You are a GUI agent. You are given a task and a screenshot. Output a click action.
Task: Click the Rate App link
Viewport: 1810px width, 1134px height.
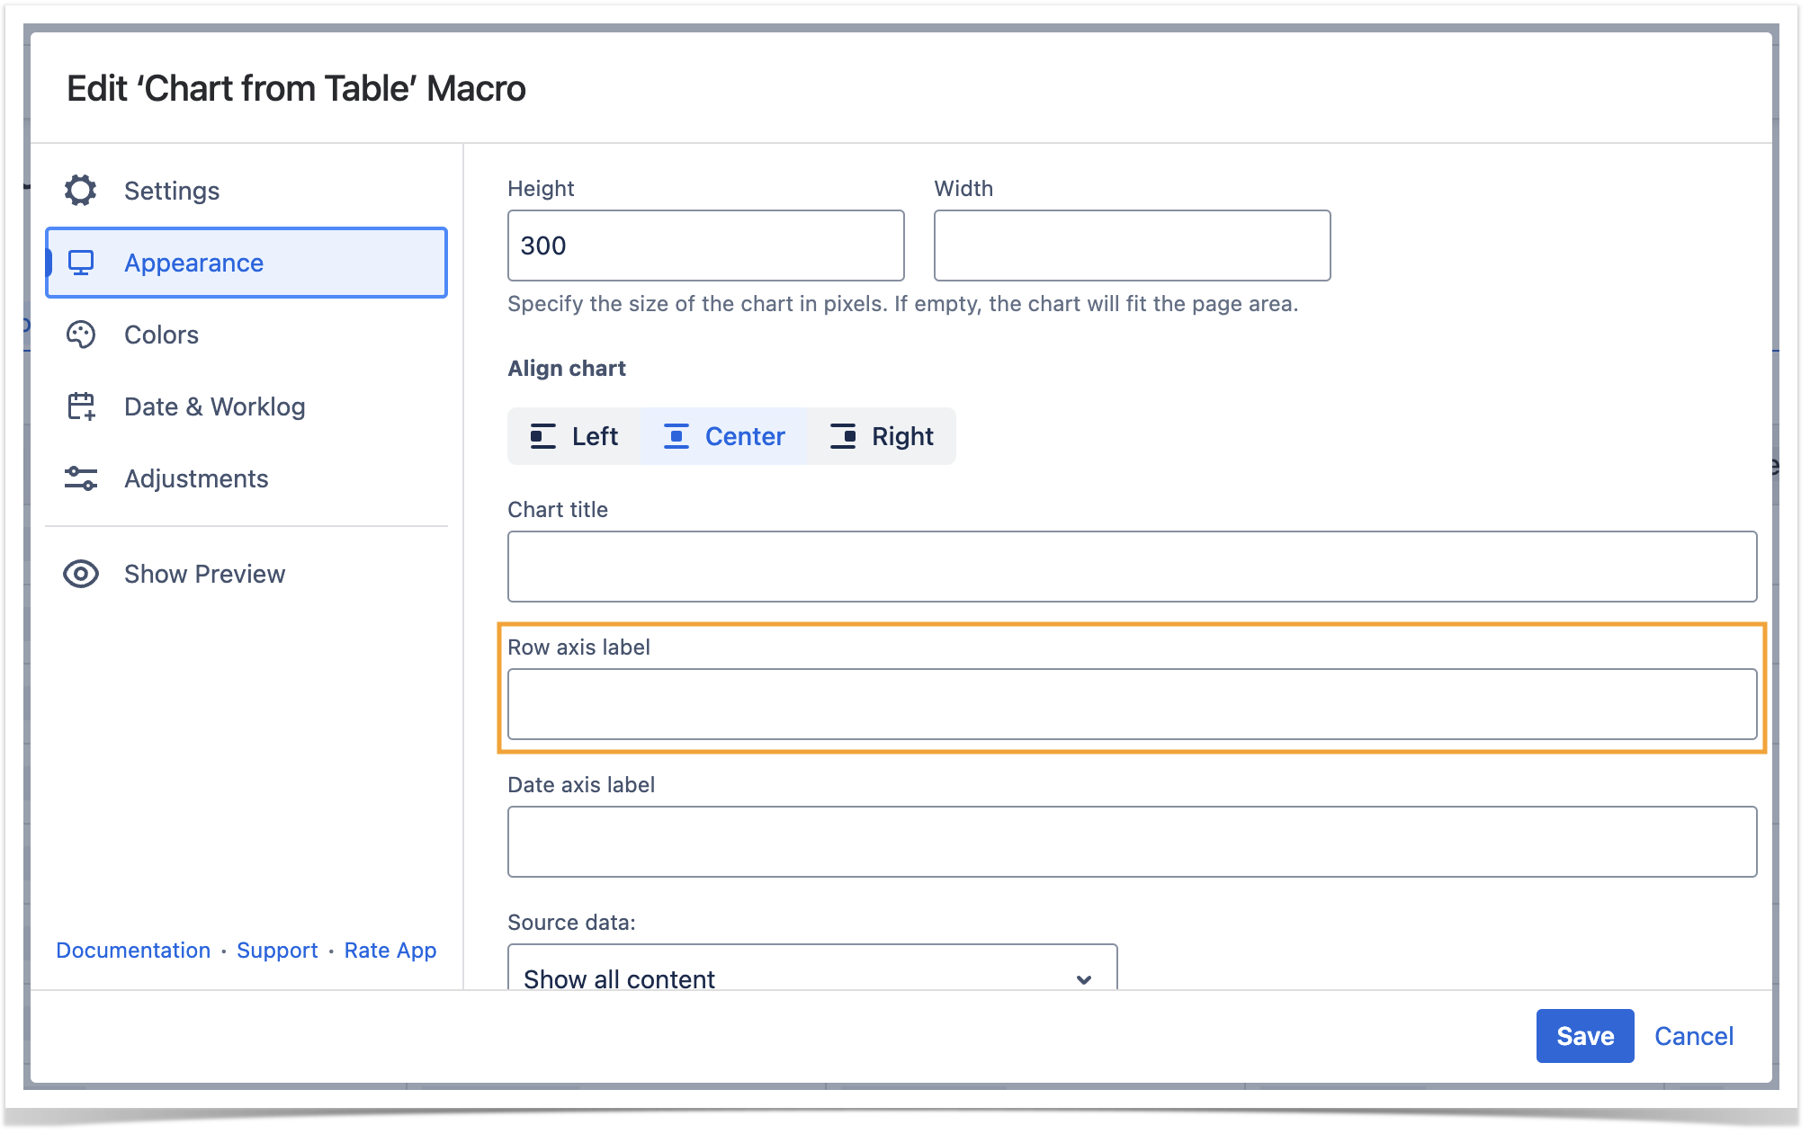(x=390, y=951)
